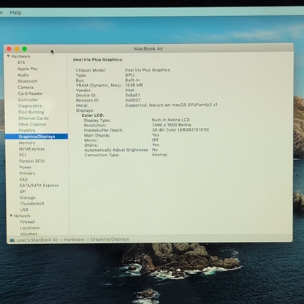Select Firewall under Network
304x304 pixels.
click(x=28, y=221)
